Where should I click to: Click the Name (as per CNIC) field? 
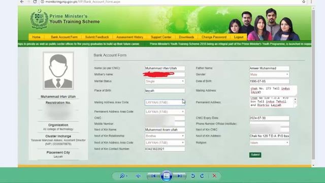point(165,68)
